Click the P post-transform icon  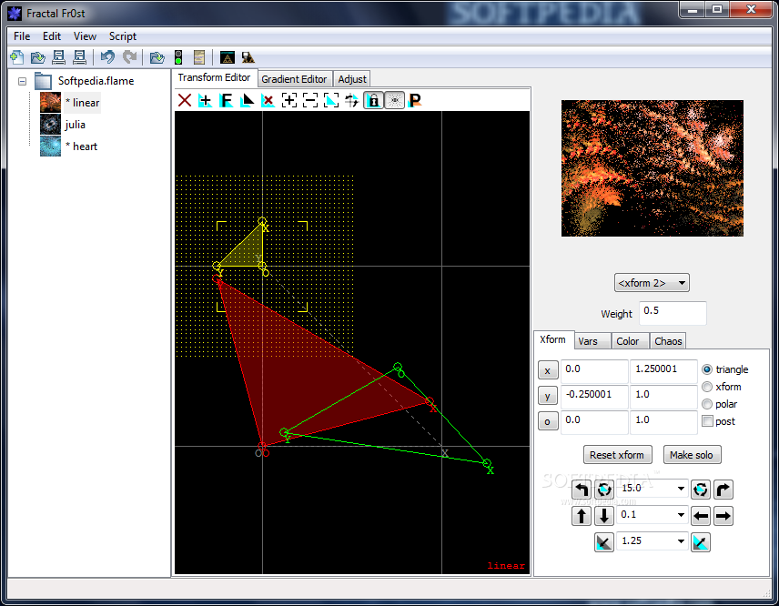415,100
